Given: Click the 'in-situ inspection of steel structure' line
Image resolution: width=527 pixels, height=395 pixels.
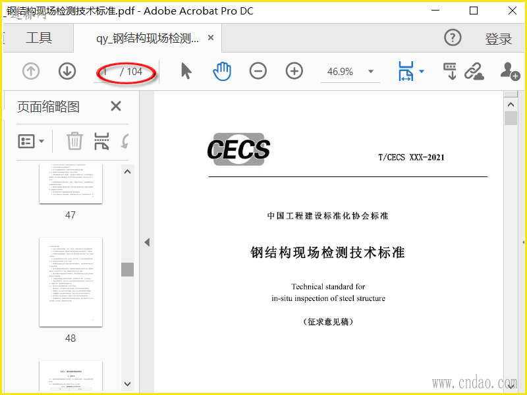Looking at the screenshot, I should click(328, 298).
